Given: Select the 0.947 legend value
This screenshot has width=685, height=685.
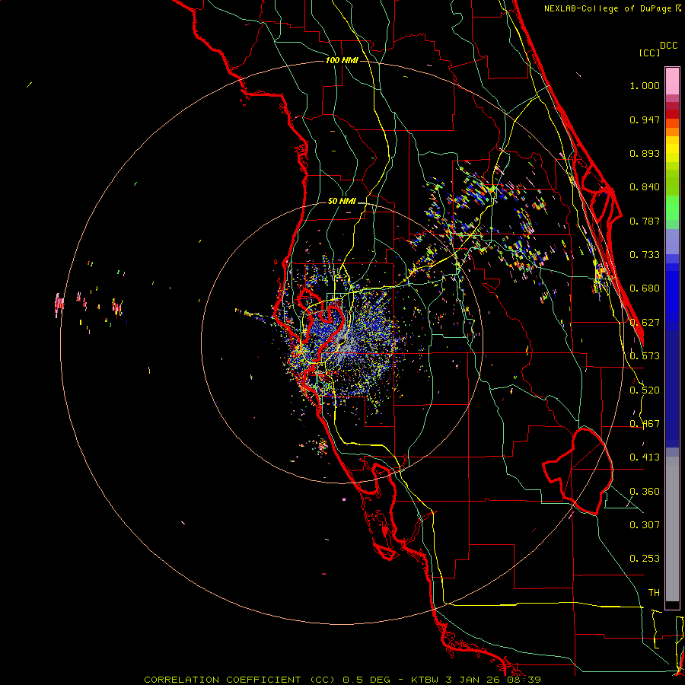Looking at the screenshot, I should [645, 119].
